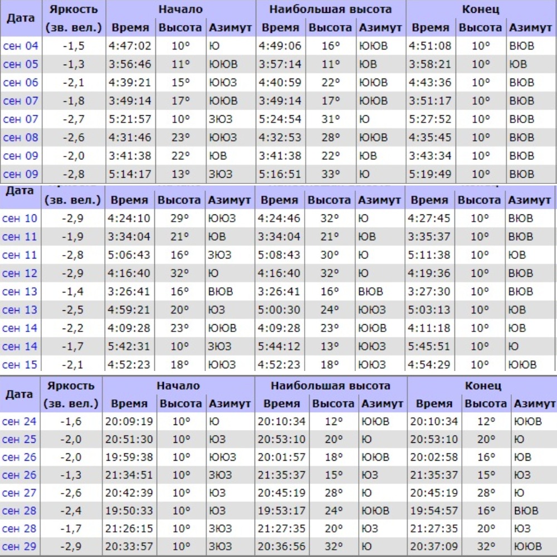Click the end time 19:54:57
Viewport: 557px width, 557px height.
[x=434, y=510]
